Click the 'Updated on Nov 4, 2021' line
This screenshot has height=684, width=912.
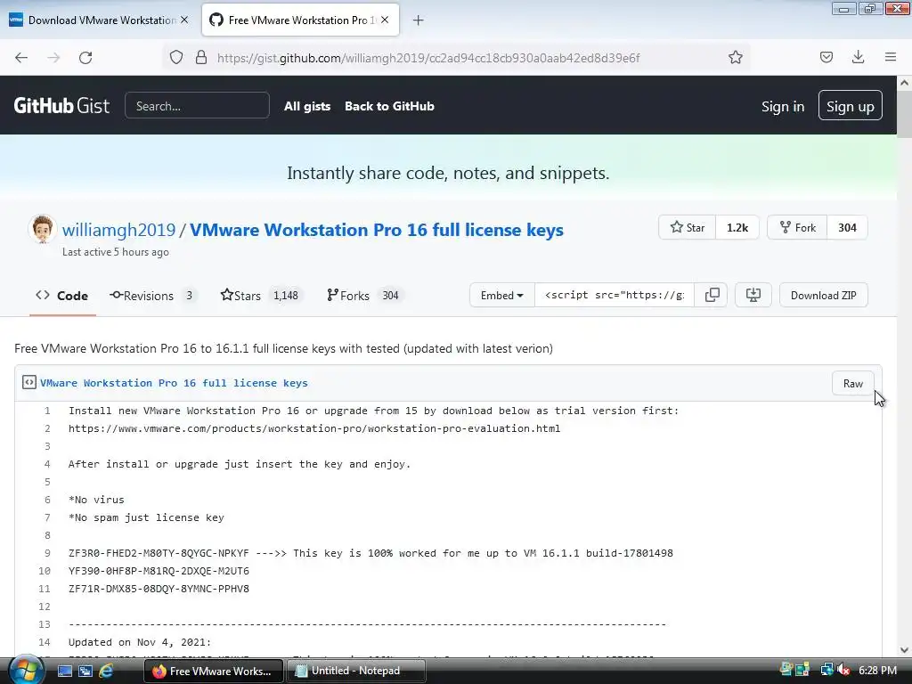tap(140, 642)
